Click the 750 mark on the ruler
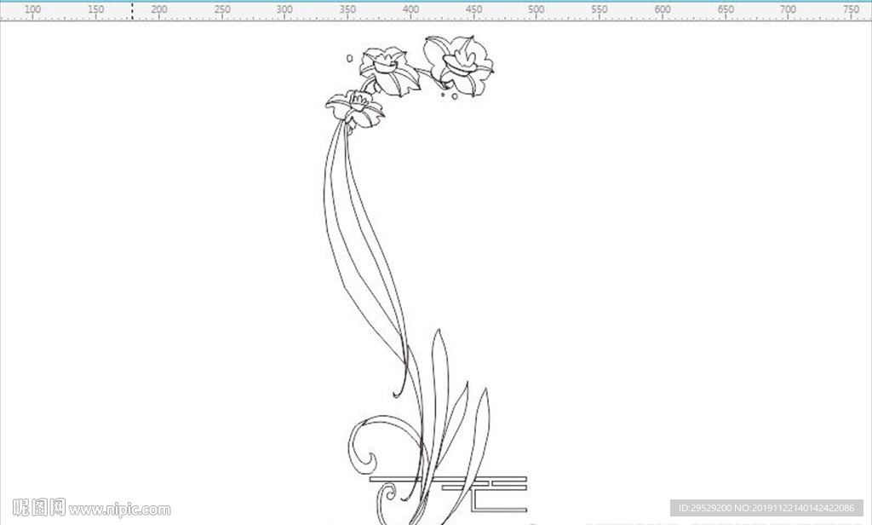The height and width of the screenshot is (525, 872). [x=851, y=9]
